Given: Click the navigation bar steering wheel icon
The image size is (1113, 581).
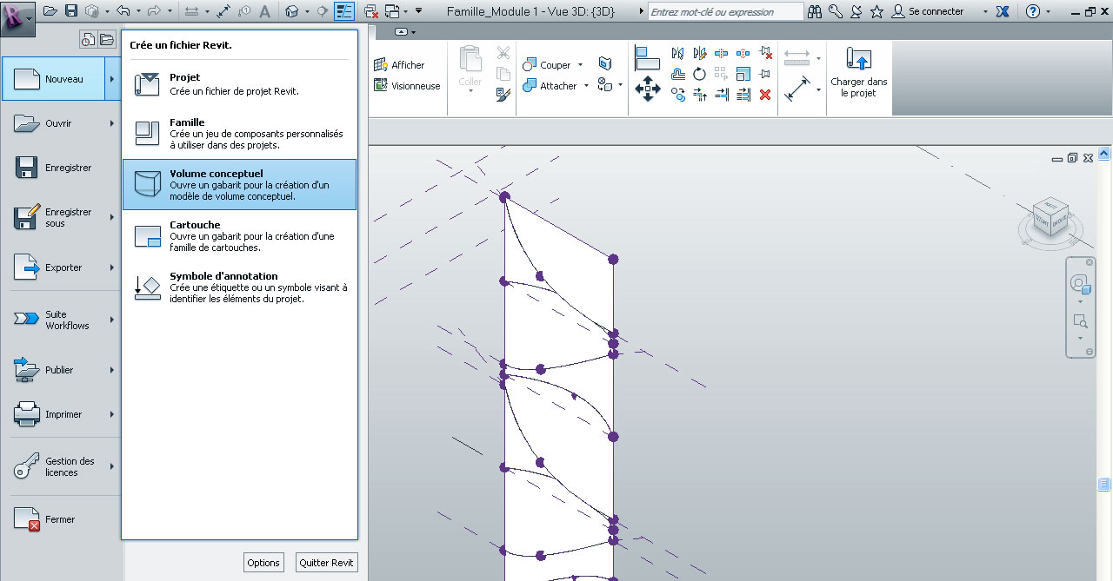Looking at the screenshot, I should pyautogui.click(x=1080, y=284).
